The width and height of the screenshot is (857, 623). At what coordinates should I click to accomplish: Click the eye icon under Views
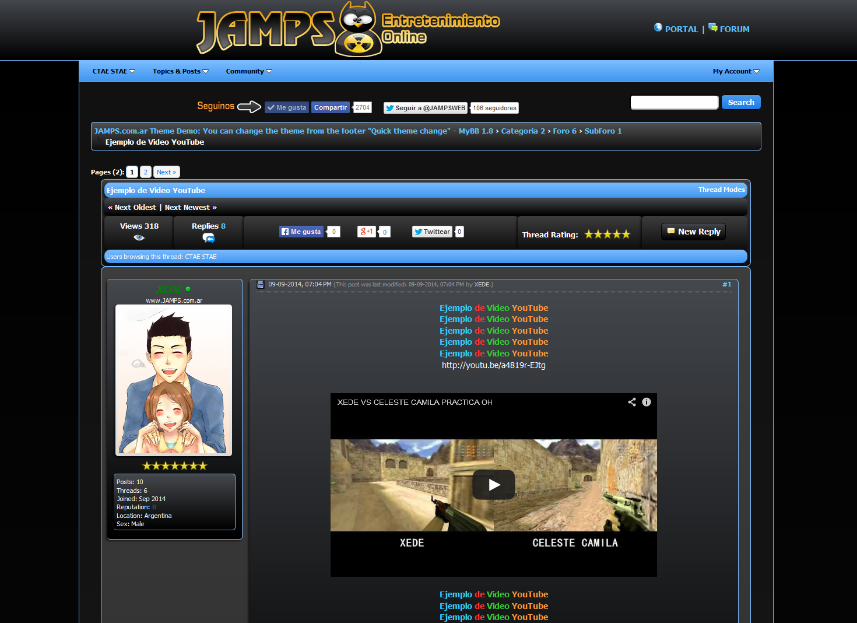point(139,237)
